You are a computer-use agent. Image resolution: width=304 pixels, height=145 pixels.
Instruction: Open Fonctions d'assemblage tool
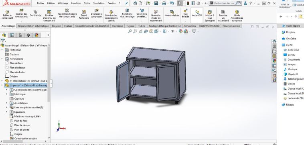pyautogui.click(x=127, y=14)
